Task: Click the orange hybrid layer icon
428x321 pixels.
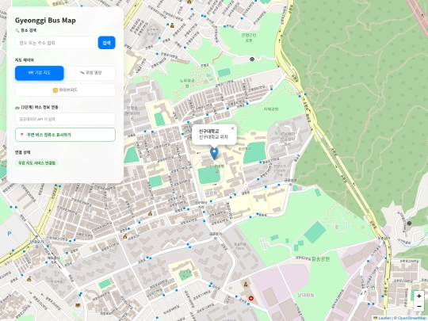Action: (55, 90)
